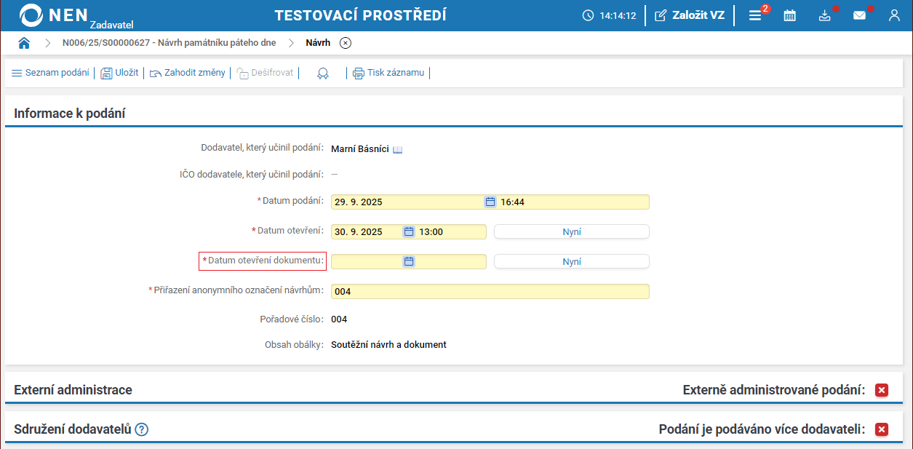The height and width of the screenshot is (449, 913).
Task: Open date picker for Datum podání
Action: 490,202
